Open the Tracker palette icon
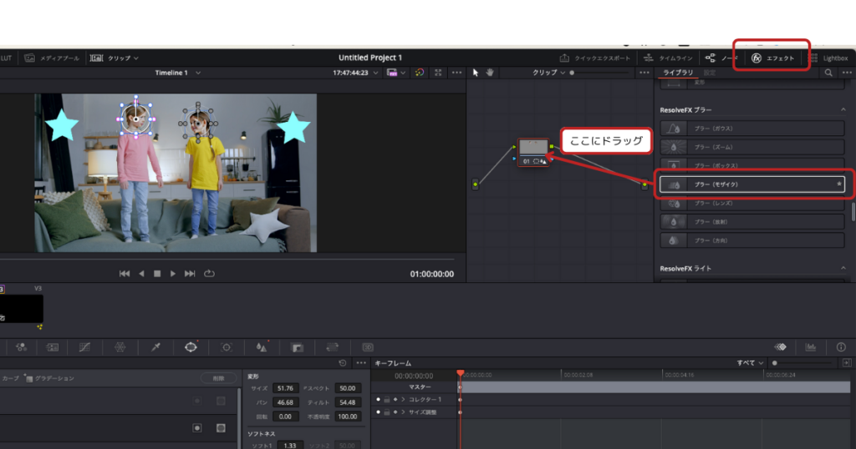 click(x=226, y=346)
